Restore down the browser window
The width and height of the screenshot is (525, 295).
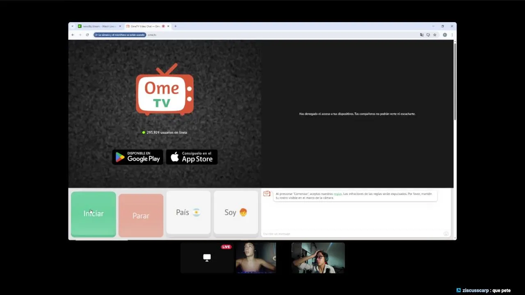click(443, 26)
